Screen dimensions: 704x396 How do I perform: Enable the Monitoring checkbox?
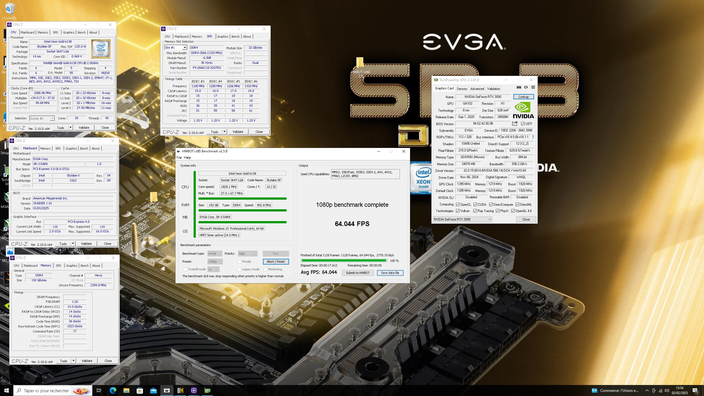point(265,269)
